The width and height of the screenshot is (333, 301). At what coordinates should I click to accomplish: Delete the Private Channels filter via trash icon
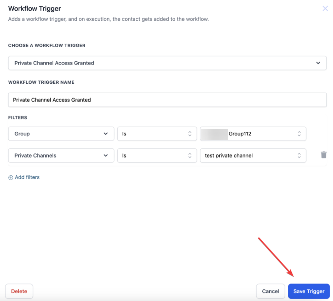[324, 155]
